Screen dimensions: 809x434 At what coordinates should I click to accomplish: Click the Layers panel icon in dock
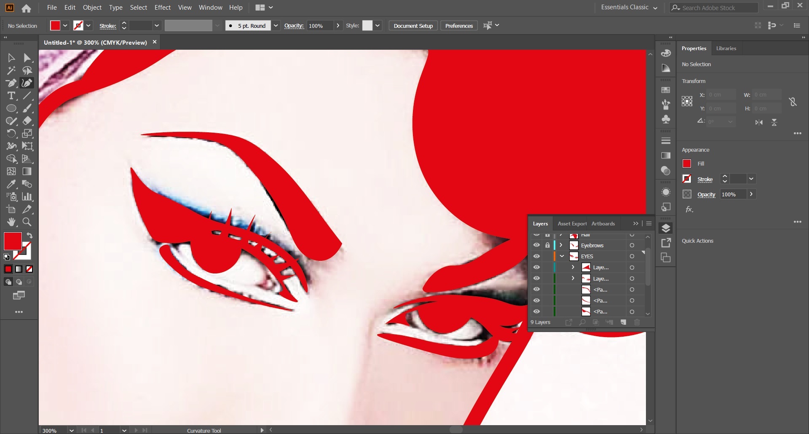tap(666, 228)
